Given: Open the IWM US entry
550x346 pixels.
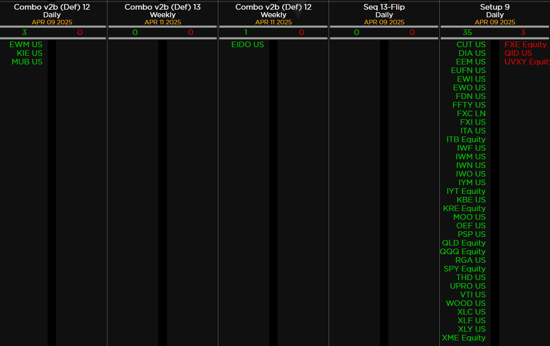Looking at the screenshot, I should (x=471, y=157).
